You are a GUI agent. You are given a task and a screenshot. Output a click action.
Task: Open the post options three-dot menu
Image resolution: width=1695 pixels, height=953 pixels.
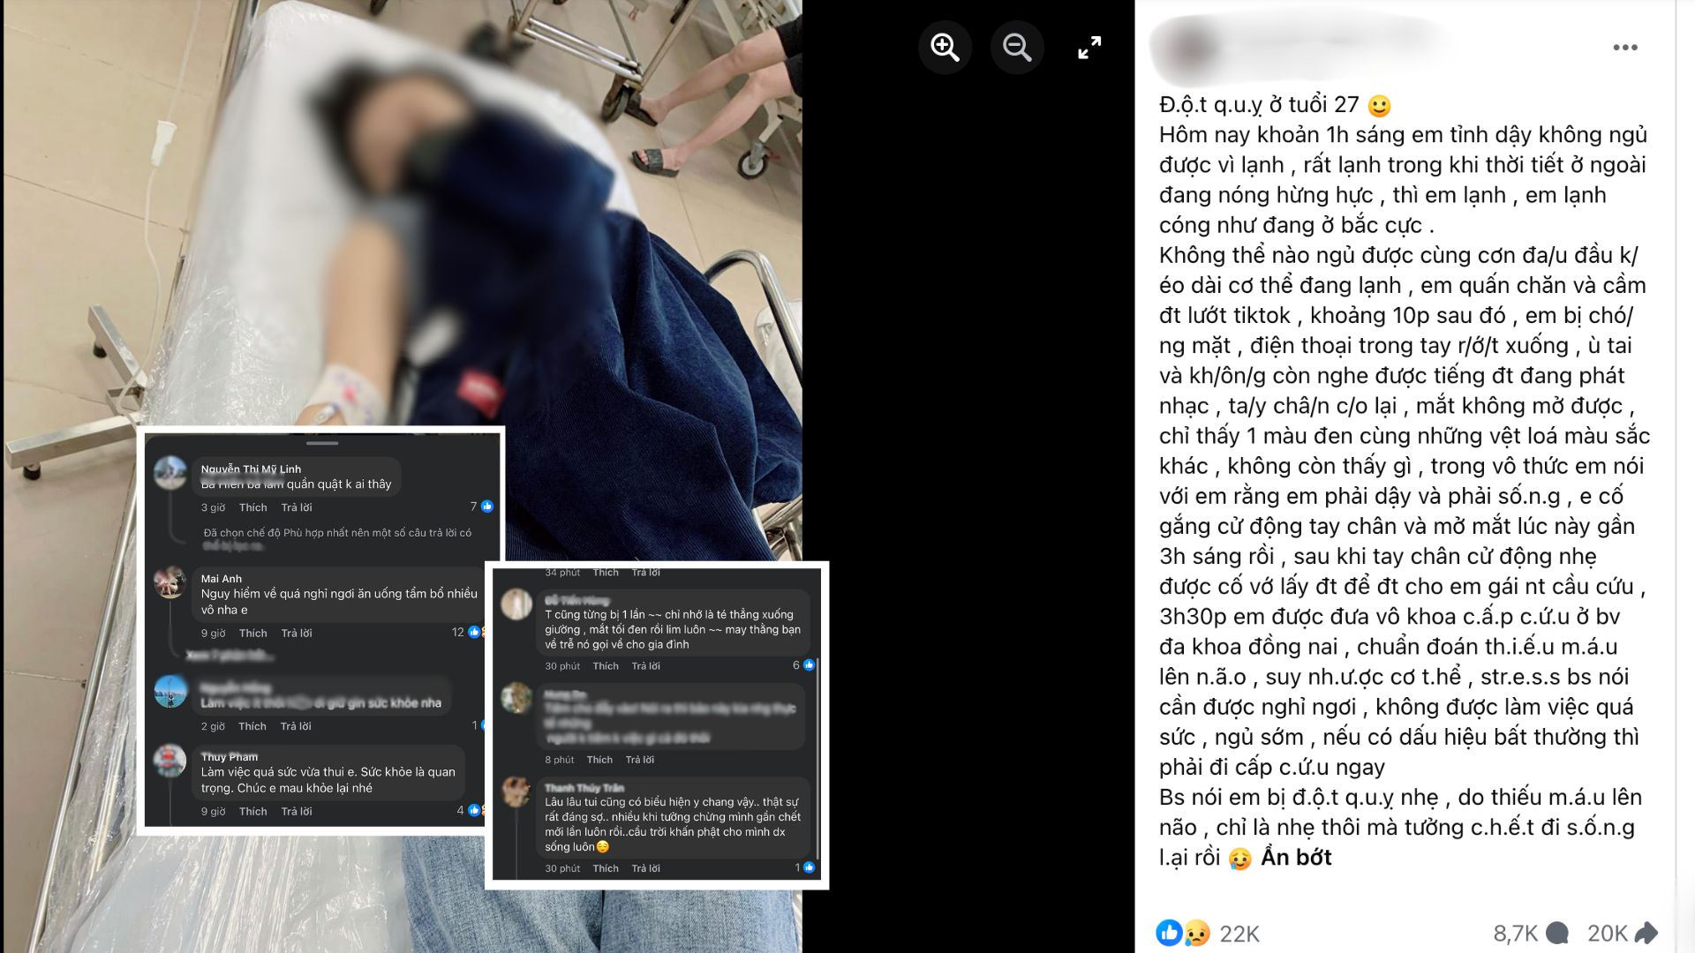coord(1625,48)
